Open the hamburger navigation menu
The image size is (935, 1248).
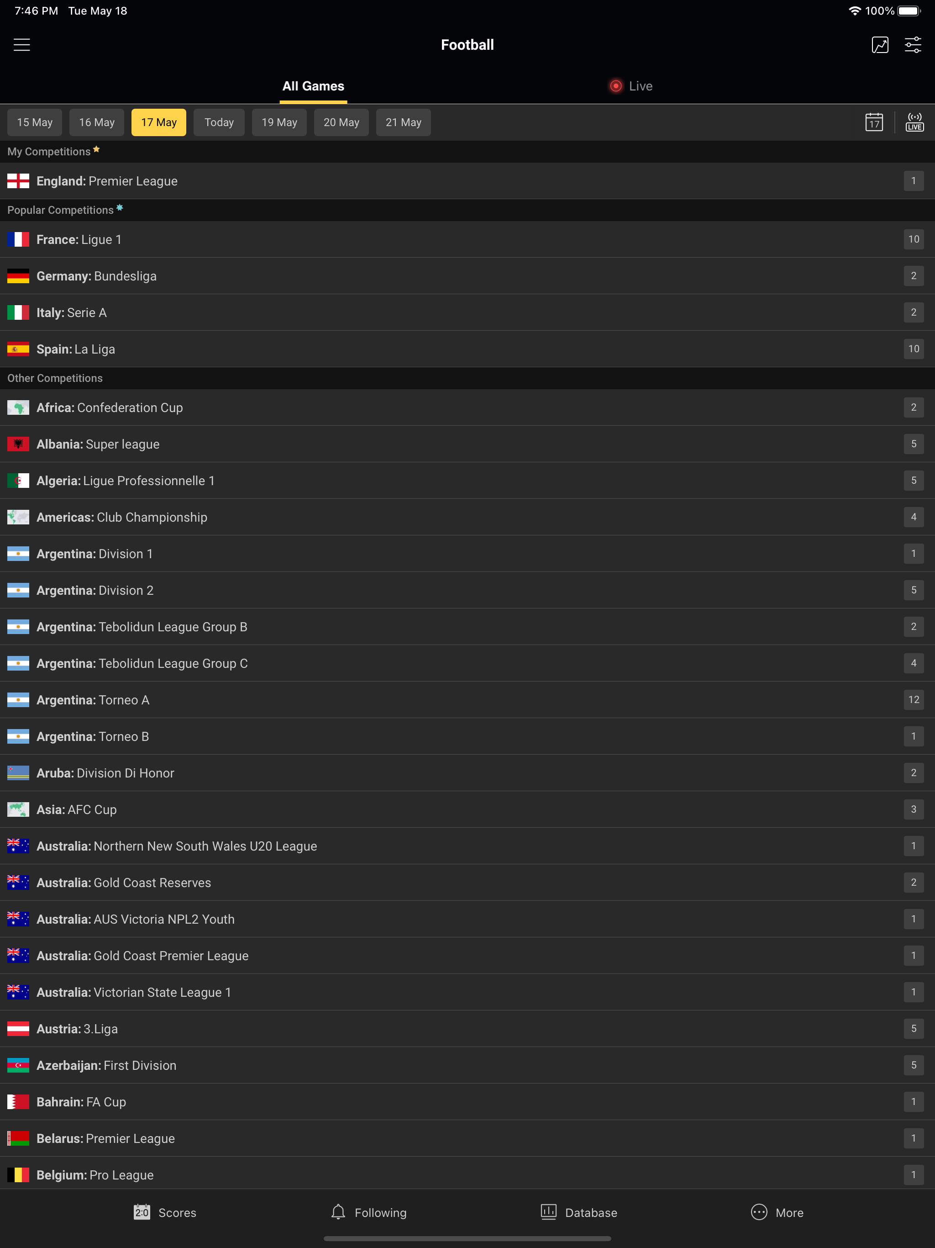[21, 44]
